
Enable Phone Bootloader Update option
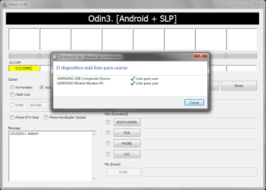(x=46, y=117)
